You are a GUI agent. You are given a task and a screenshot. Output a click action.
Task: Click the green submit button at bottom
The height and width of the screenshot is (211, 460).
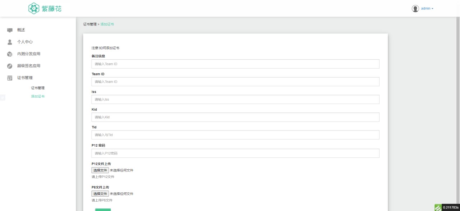point(103,210)
